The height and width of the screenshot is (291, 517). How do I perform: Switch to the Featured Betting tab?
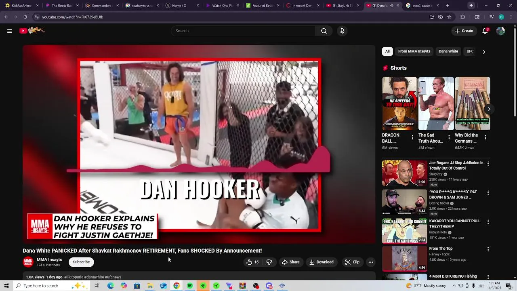[x=262, y=6]
